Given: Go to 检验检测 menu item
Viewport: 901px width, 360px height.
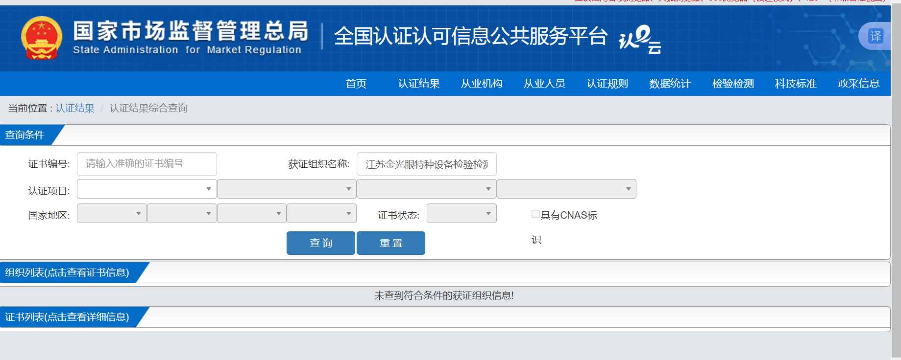Looking at the screenshot, I should click(733, 84).
